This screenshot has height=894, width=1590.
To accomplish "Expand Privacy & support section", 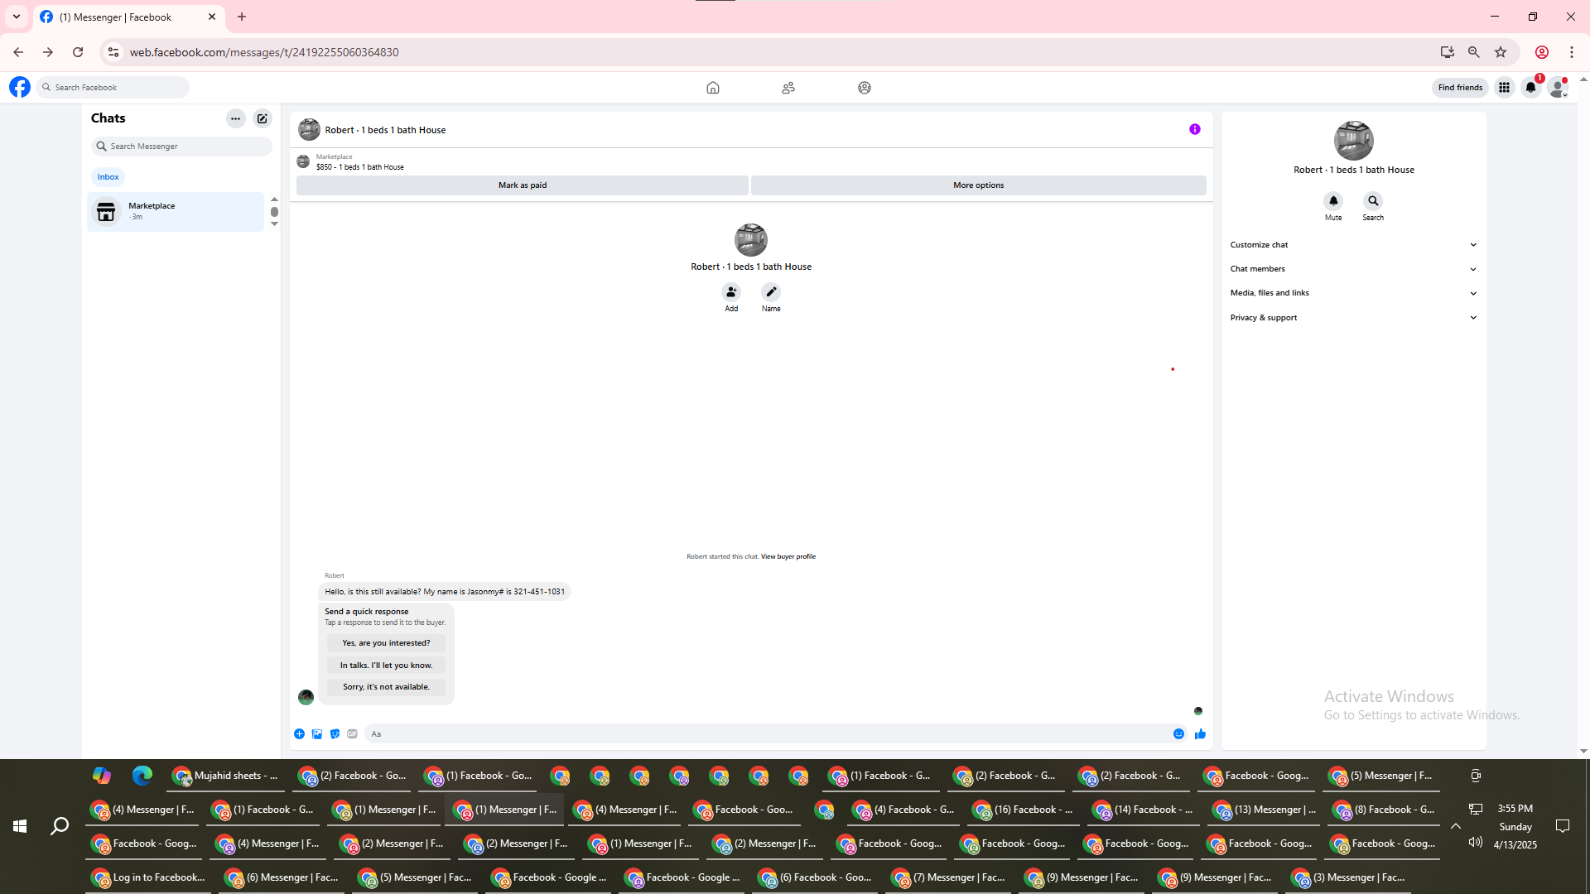I will pos(1353,318).
